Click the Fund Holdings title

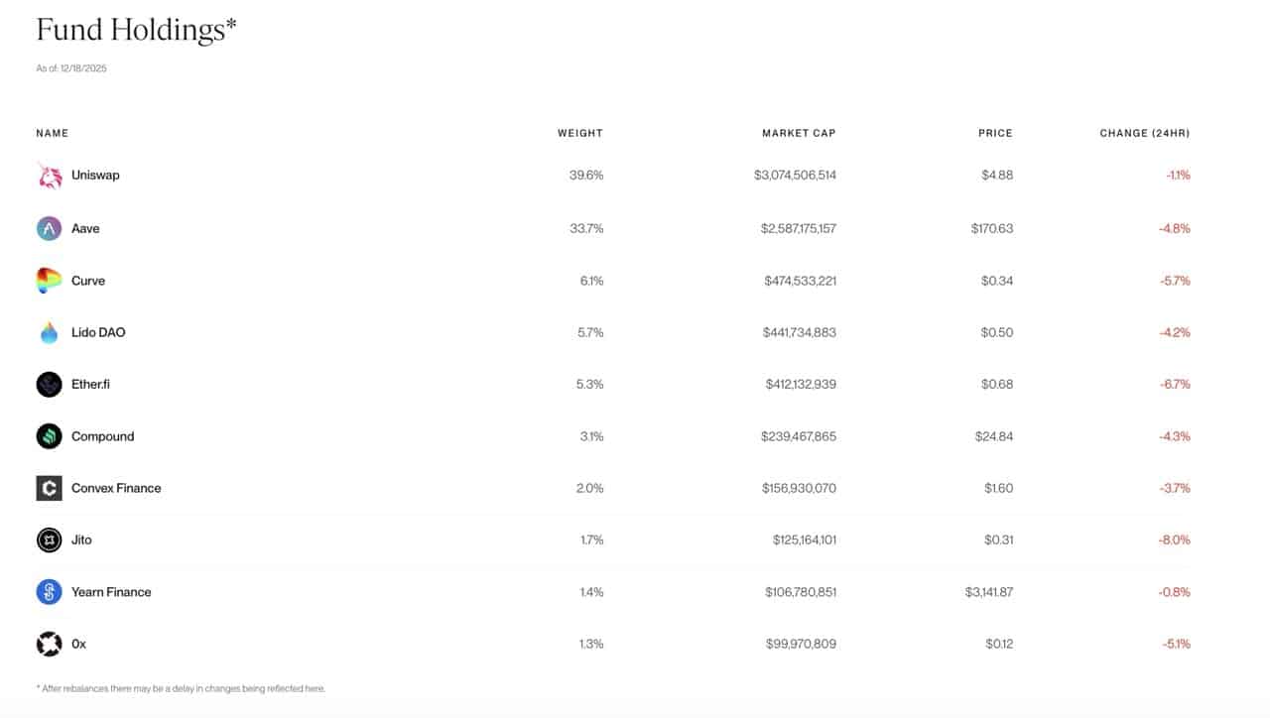click(x=136, y=30)
